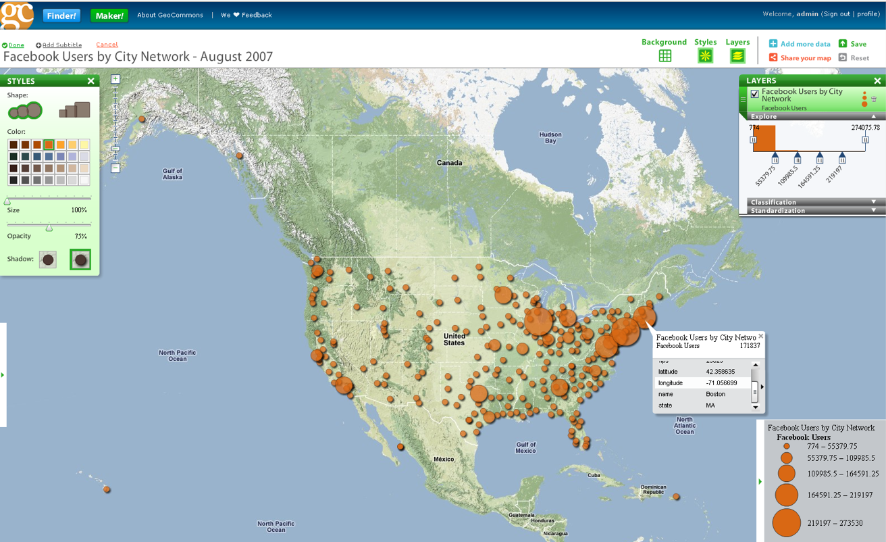
Task: Select the drop shadow marker option
Action: click(80, 260)
